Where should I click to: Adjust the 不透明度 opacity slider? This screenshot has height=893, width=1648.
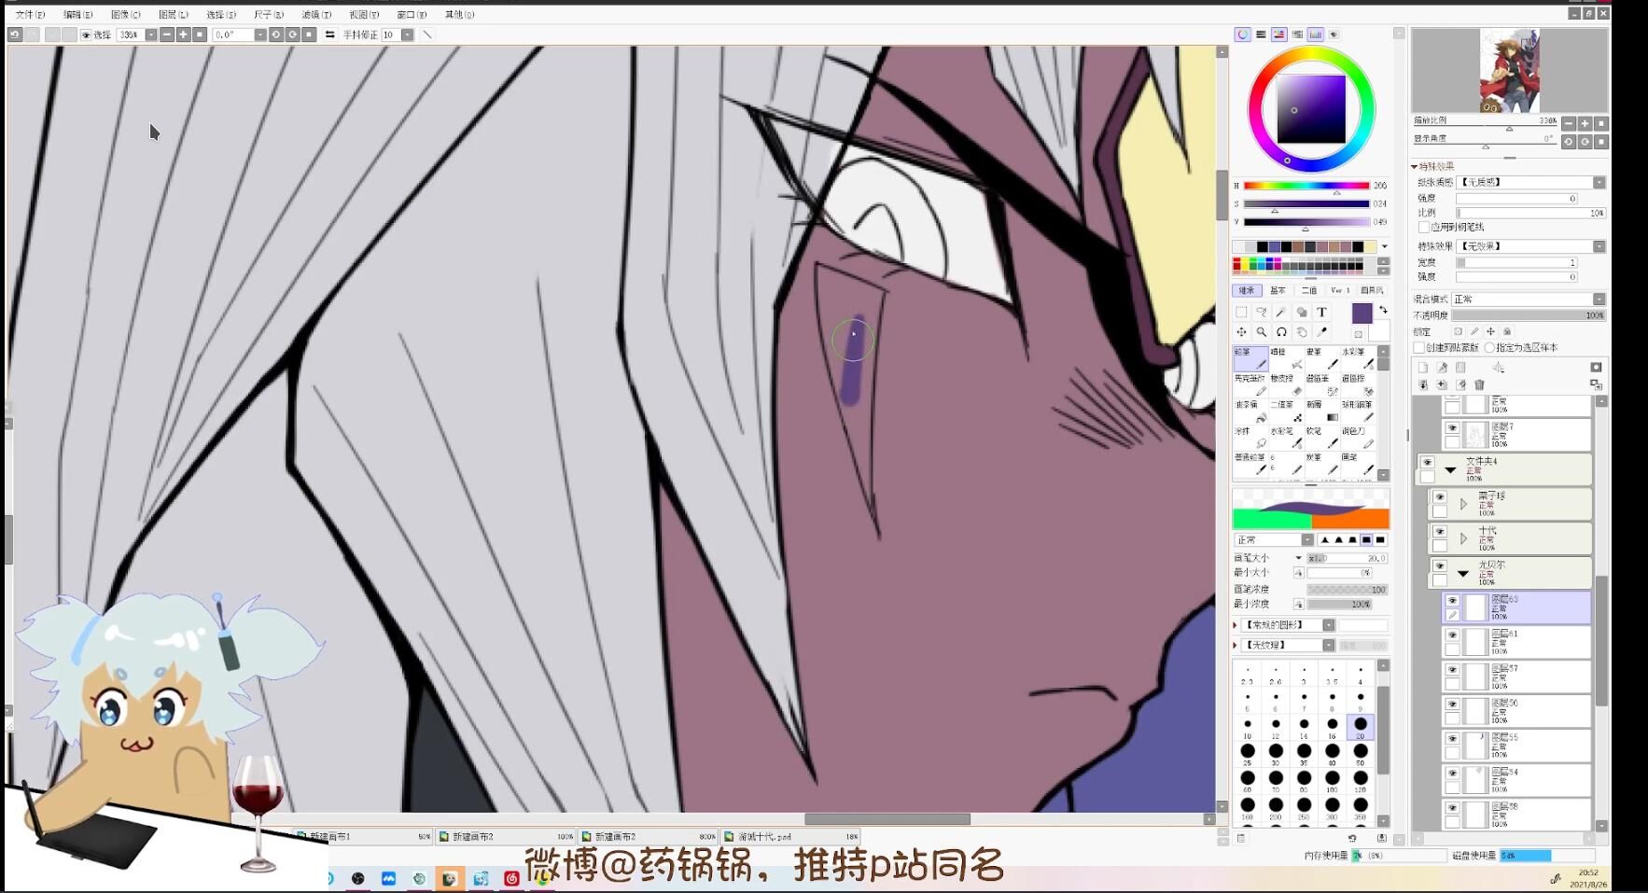1528,315
